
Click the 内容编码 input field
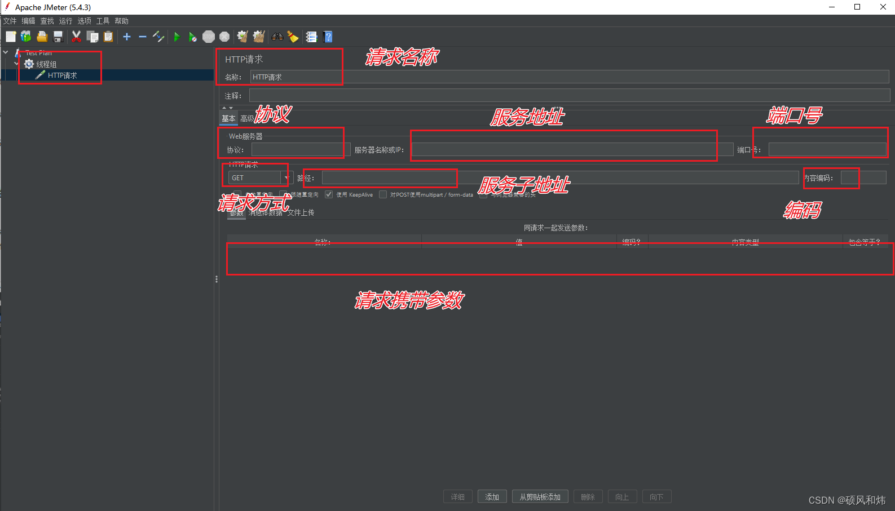tap(863, 178)
